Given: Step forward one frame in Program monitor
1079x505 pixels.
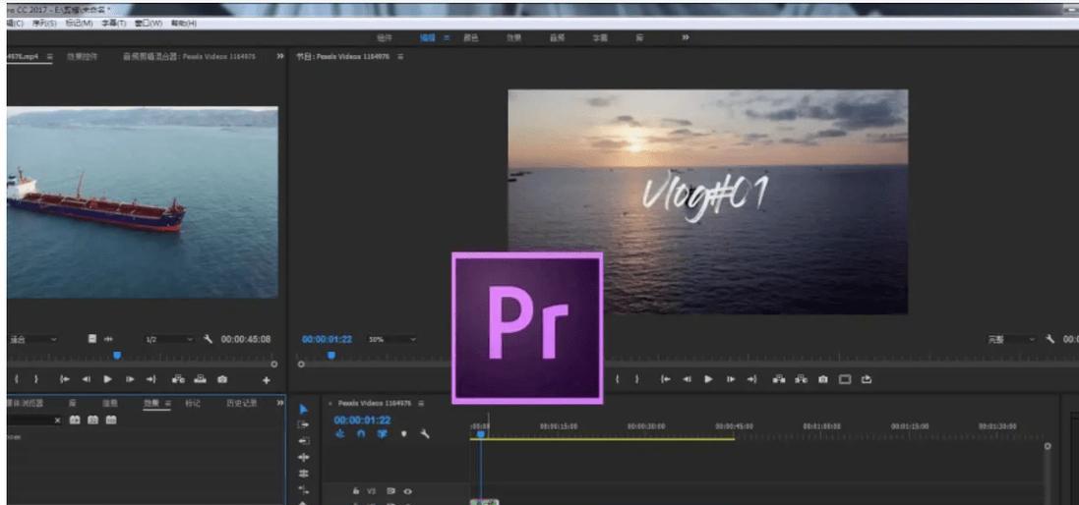Looking at the screenshot, I should [x=730, y=379].
